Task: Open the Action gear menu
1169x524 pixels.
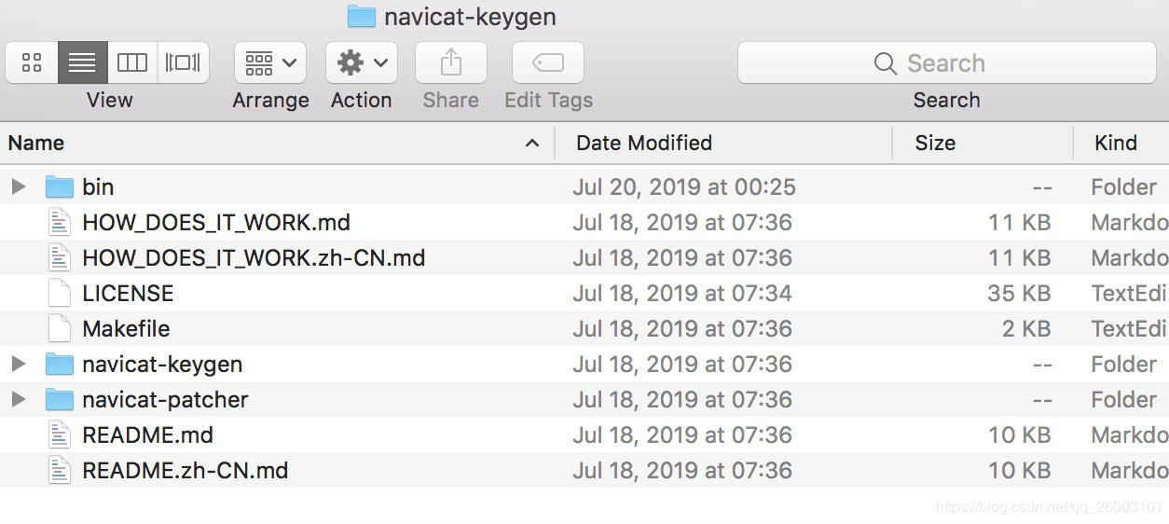Action: (x=362, y=62)
